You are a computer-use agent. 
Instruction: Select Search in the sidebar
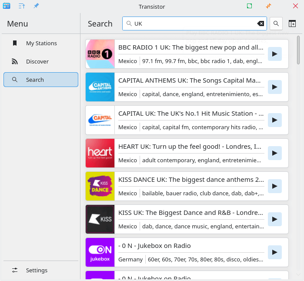click(41, 80)
